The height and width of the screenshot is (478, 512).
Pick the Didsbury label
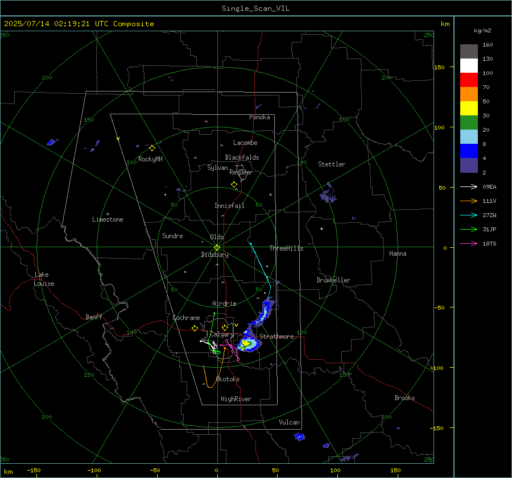point(214,255)
